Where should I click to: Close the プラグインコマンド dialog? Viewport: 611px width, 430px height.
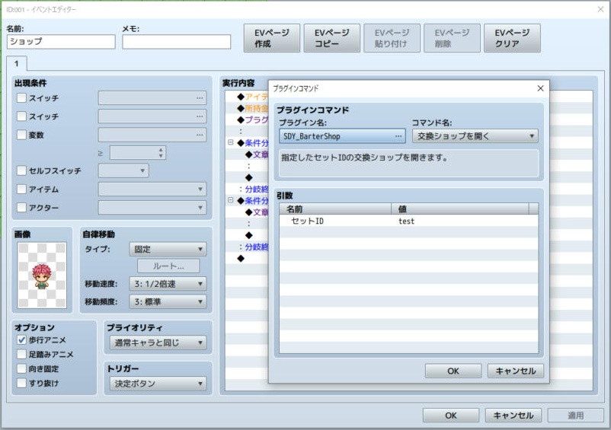pyautogui.click(x=540, y=88)
